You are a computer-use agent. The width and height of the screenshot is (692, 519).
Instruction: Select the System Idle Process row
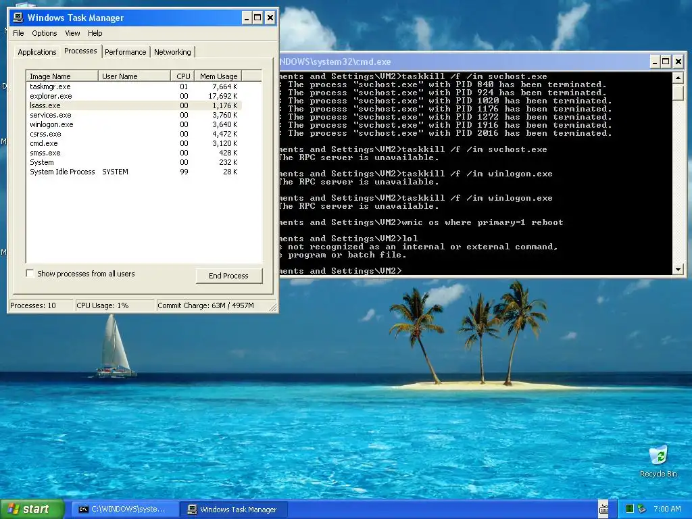pos(134,172)
